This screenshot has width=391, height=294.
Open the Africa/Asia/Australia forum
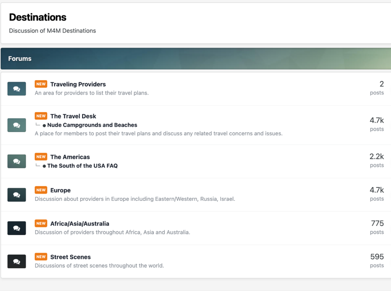click(x=79, y=224)
